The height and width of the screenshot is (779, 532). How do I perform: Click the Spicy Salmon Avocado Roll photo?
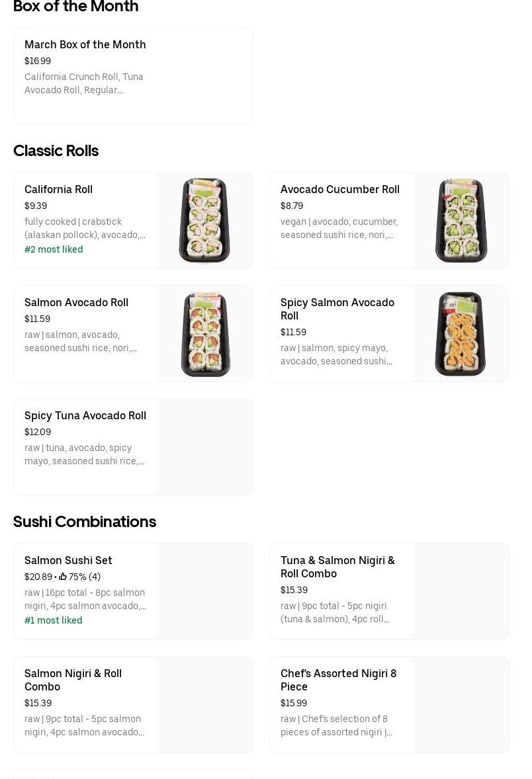[461, 333]
